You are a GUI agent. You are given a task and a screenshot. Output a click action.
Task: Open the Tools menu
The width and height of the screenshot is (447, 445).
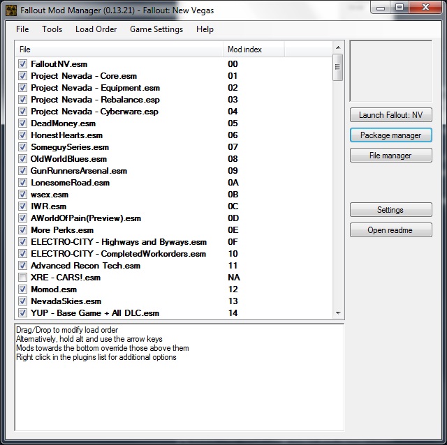[x=52, y=29]
